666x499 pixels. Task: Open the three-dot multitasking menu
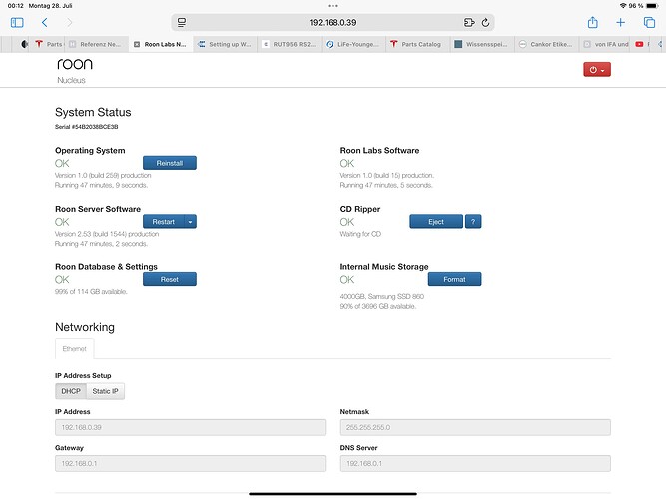[333, 6]
